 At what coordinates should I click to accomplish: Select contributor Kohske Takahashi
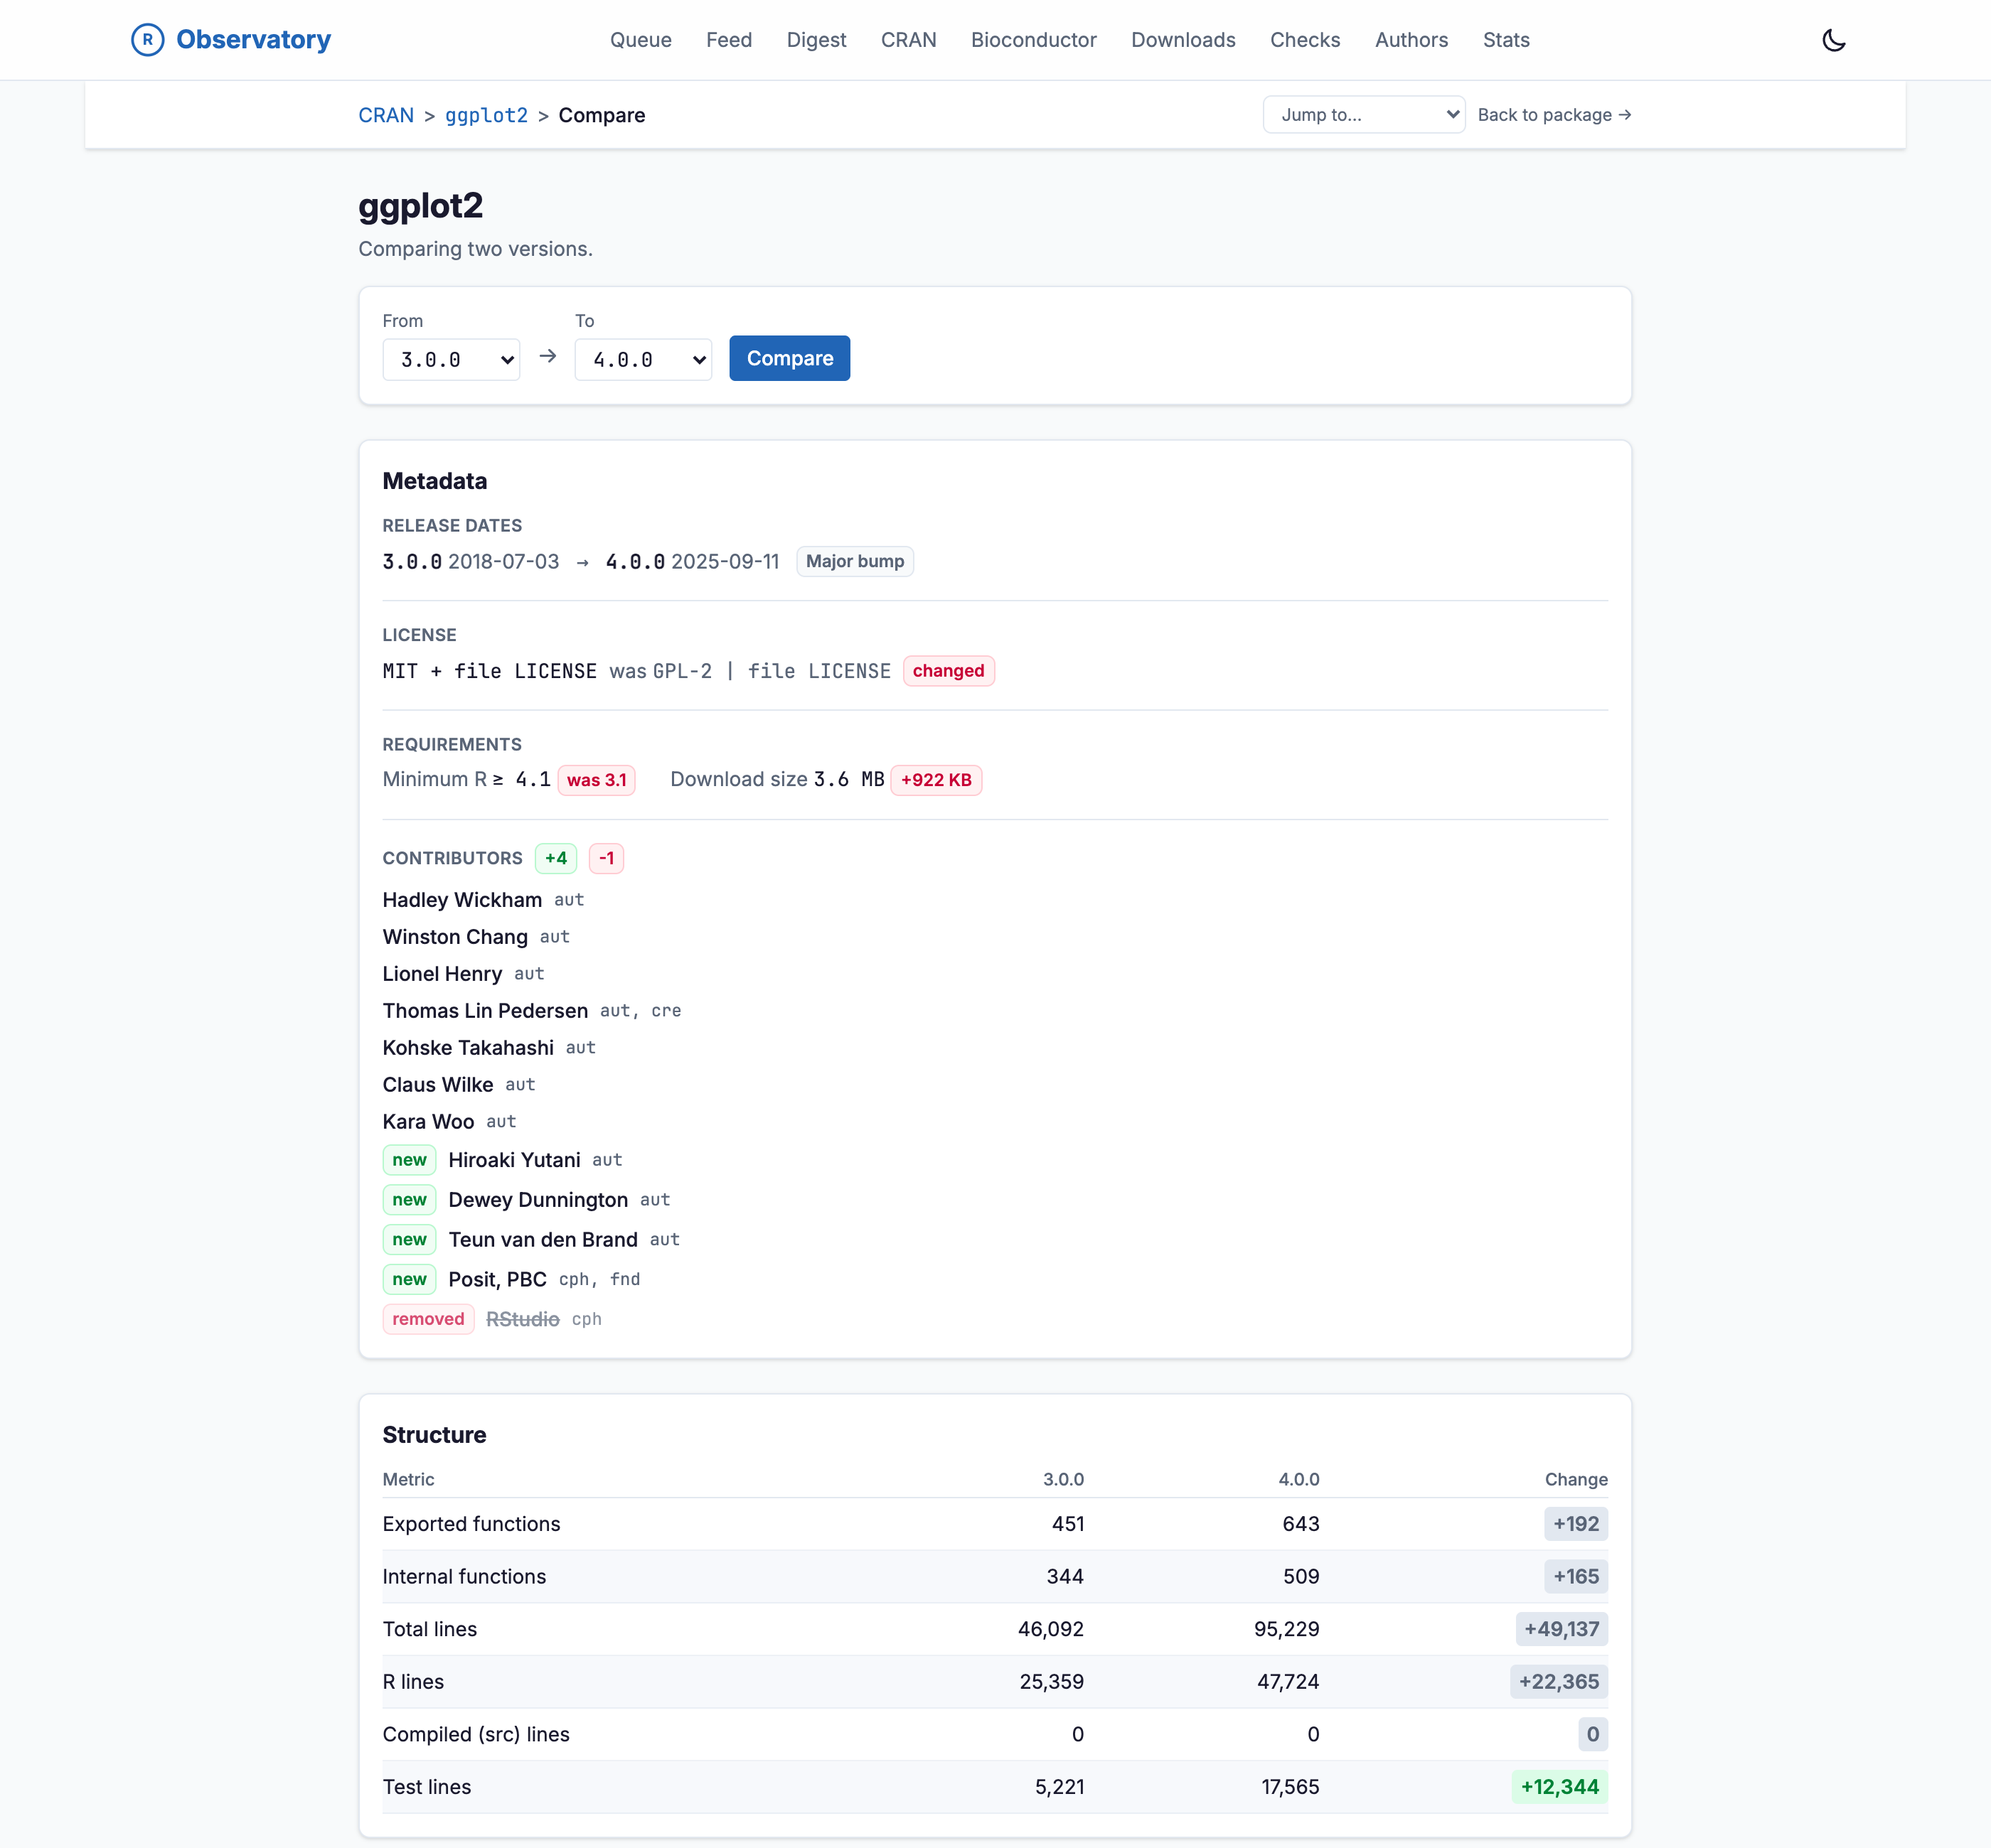coord(467,1048)
